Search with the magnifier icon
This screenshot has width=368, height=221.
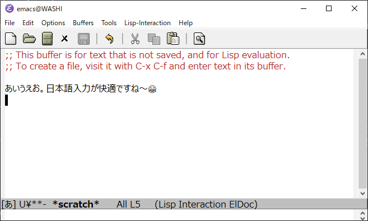click(199, 39)
